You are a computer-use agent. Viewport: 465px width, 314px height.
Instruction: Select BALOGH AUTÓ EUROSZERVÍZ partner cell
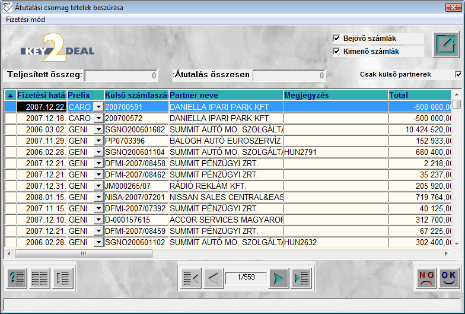click(x=226, y=141)
